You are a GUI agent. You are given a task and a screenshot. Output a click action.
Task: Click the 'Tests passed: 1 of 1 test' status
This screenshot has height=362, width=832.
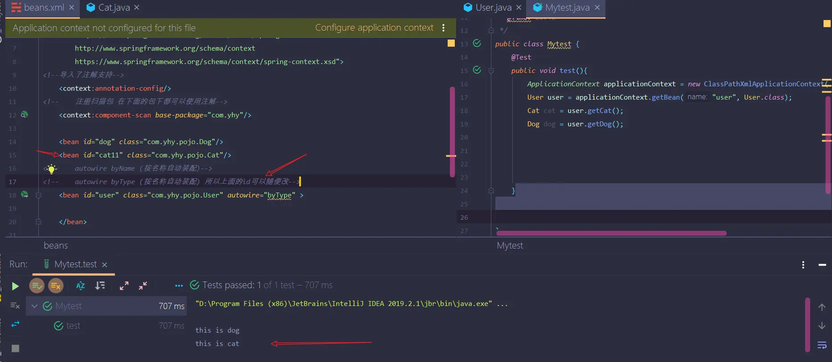click(268, 285)
